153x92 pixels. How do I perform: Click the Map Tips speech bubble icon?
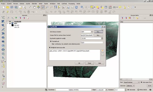120,7
